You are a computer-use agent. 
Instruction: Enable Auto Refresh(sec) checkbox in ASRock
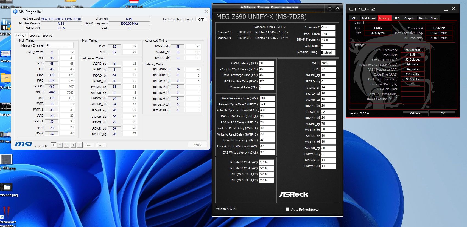point(287,209)
